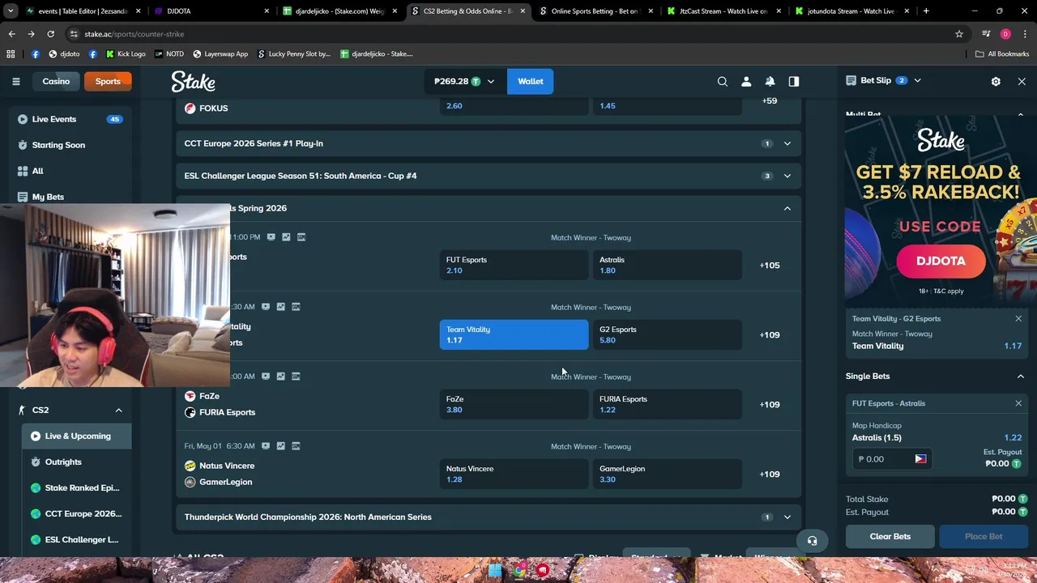1037x583 pixels.
Task: Open the hamburger sidebar menu
Action: [x=15, y=81]
